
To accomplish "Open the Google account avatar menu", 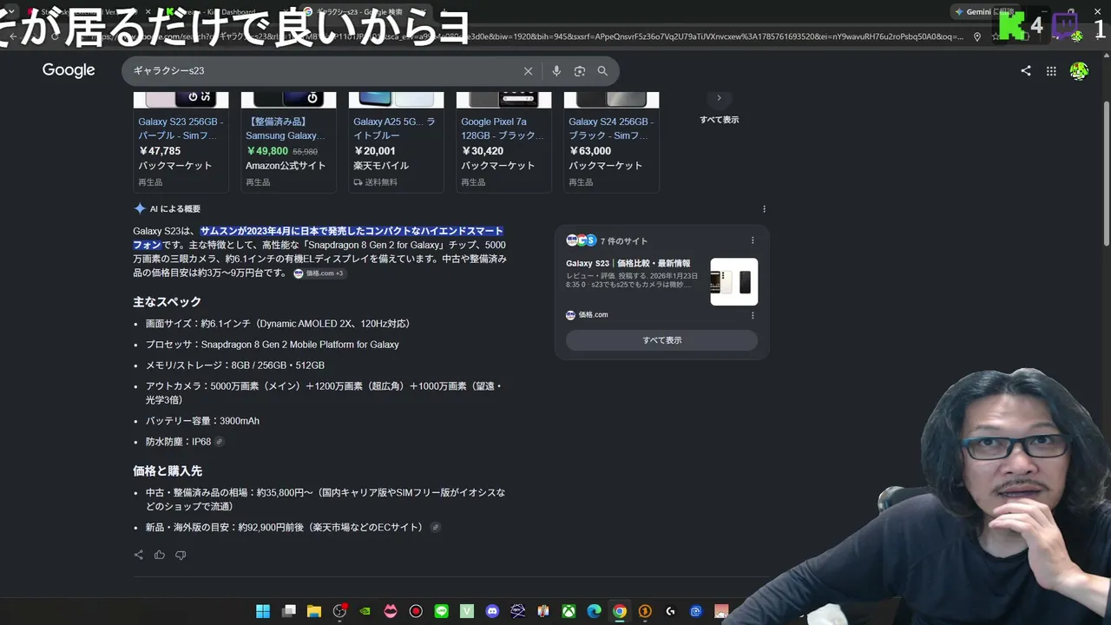I will click(1079, 71).
